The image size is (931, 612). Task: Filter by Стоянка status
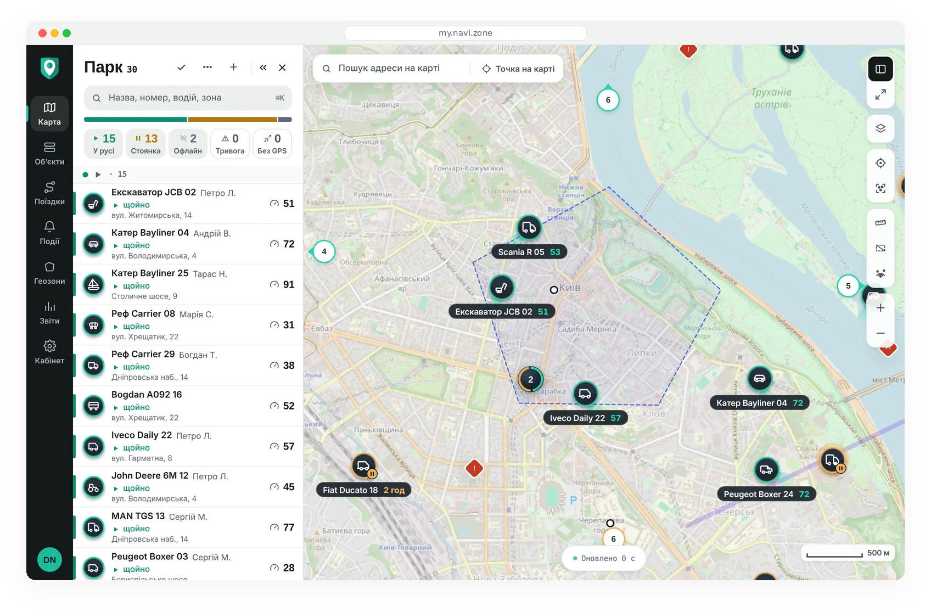click(145, 144)
